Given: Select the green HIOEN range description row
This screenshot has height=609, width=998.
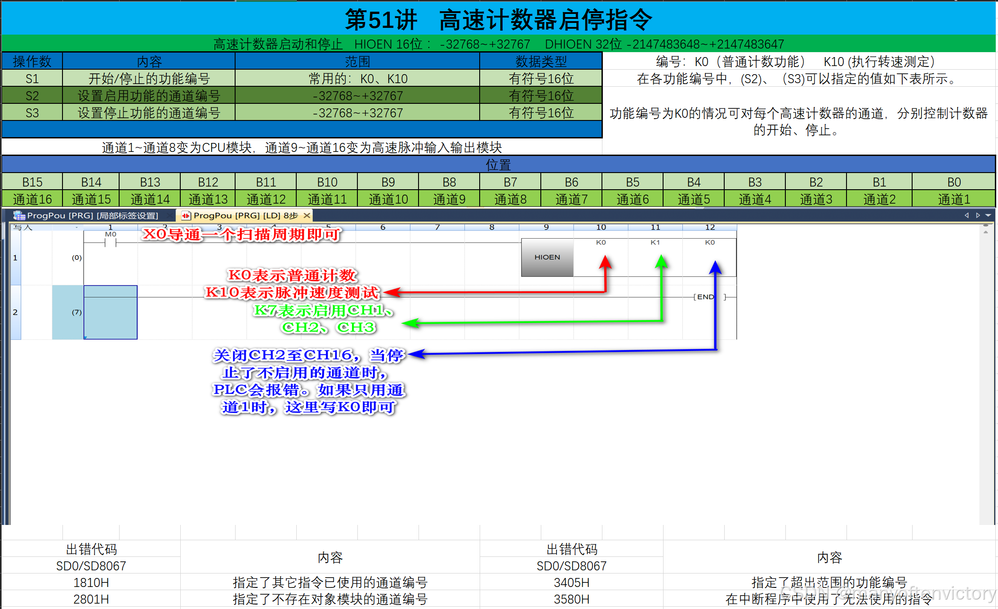Looking at the screenshot, I should 498,44.
